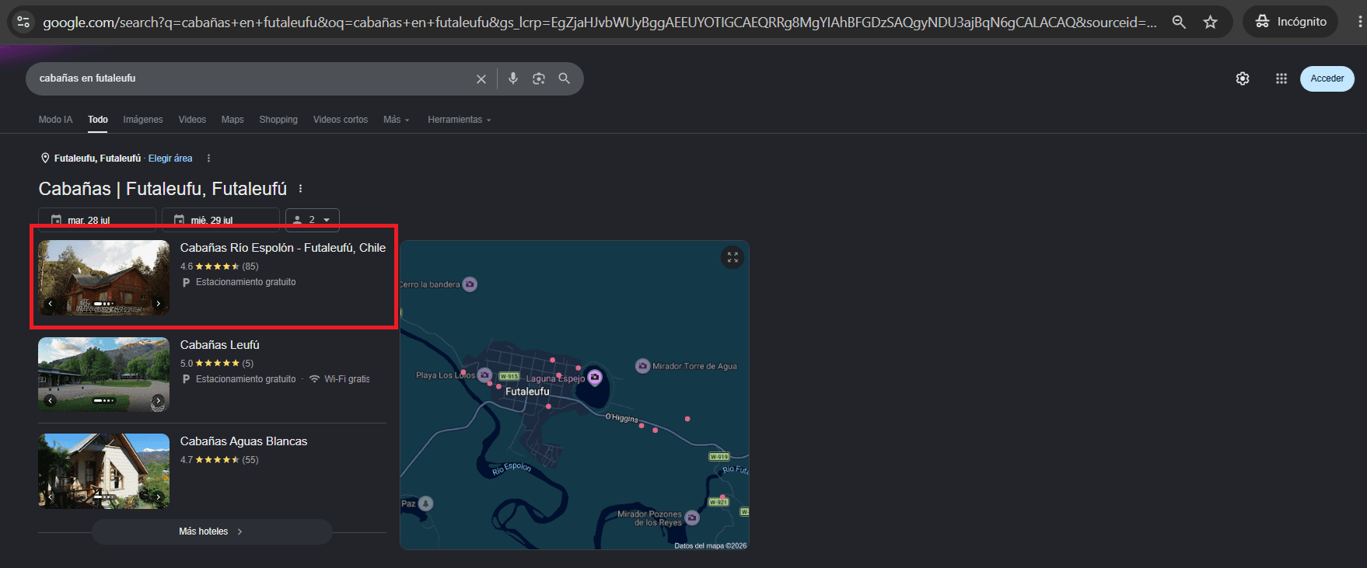Clear the search box with the X icon
The height and width of the screenshot is (568, 1367).
click(x=481, y=78)
